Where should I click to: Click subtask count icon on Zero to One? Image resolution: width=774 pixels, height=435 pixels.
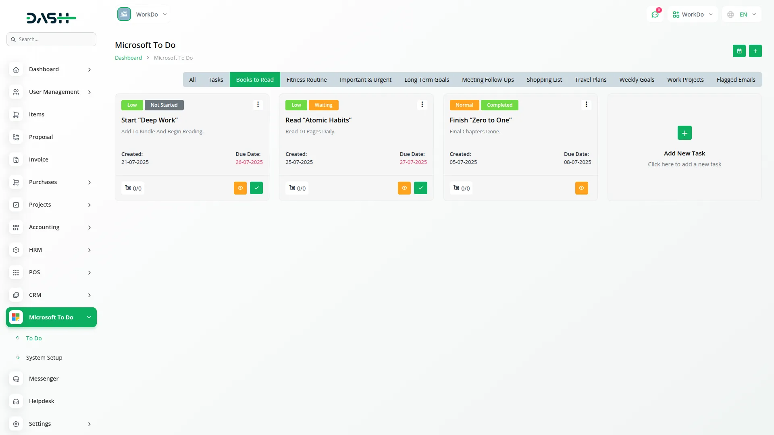click(456, 188)
